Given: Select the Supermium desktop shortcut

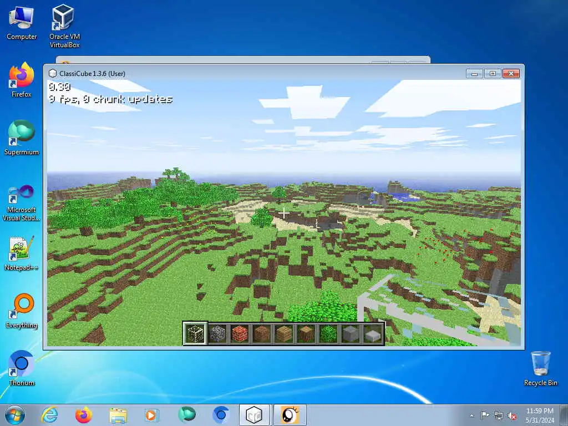Looking at the screenshot, I should pos(22,138).
